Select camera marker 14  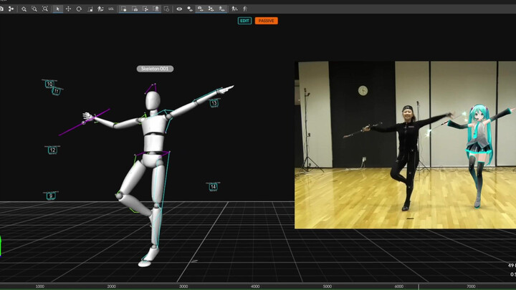[x=214, y=187]
